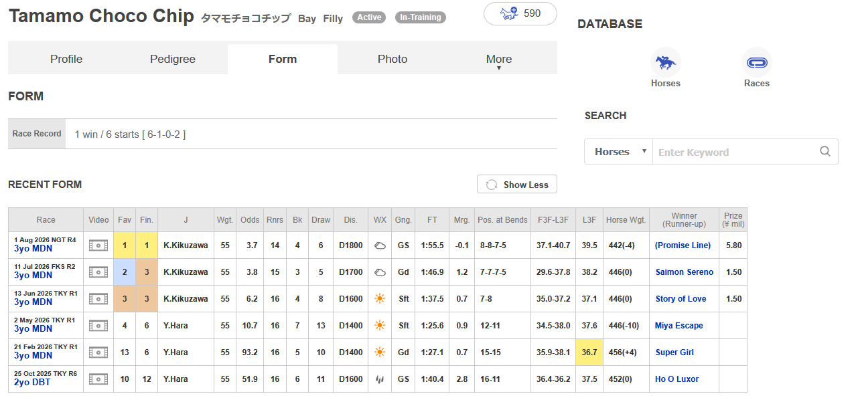Switch to the Photo tab
Image resolution: width=854 pixels, height=408 pixels.
(393, 59)
